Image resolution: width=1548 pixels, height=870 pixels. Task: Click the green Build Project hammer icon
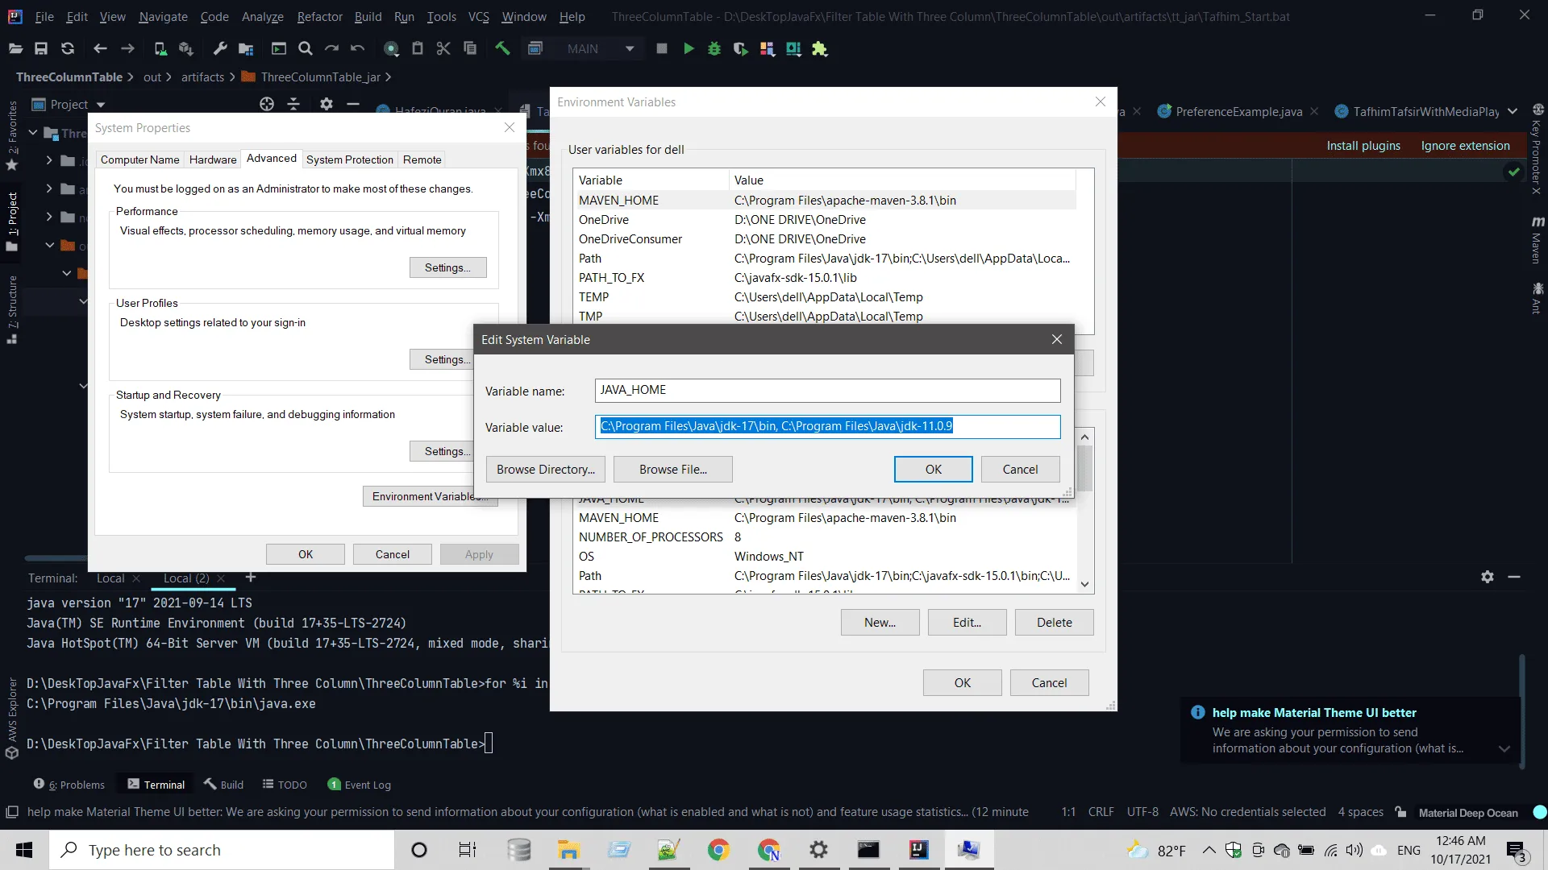pyautogui.click(x=502, y=49)
